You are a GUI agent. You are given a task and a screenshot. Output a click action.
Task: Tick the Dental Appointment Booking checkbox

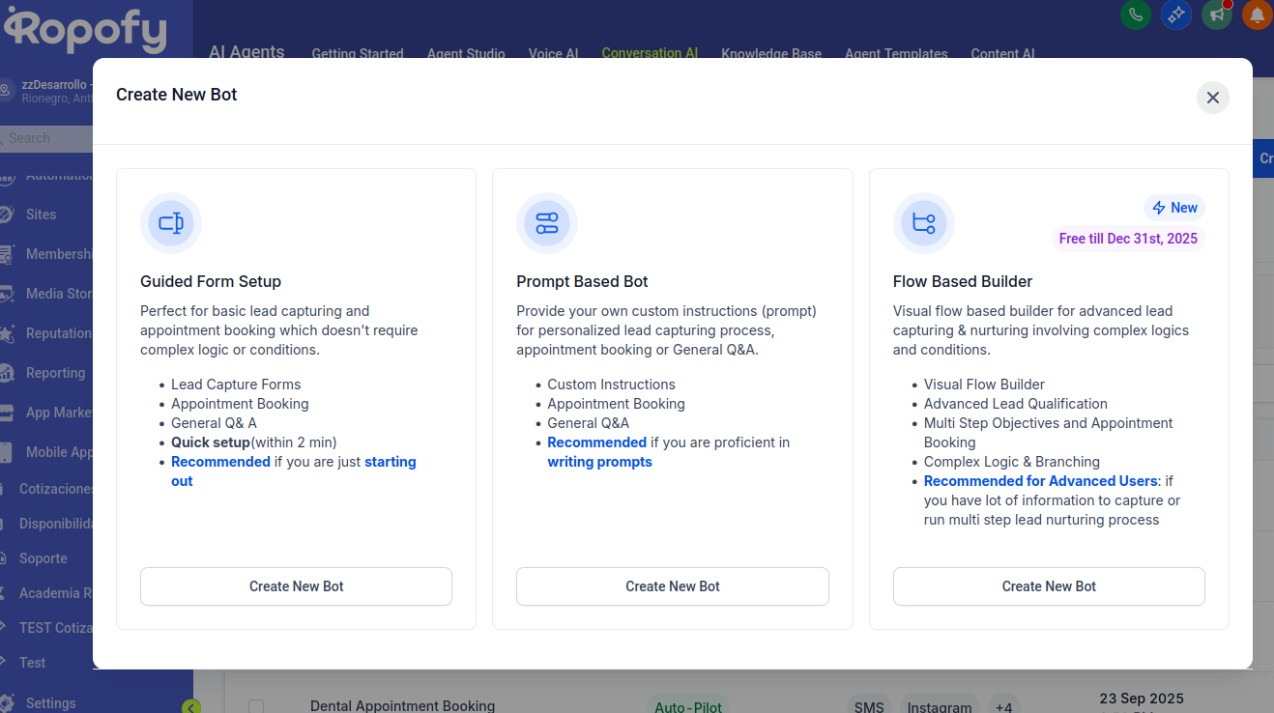coord(256,706)
